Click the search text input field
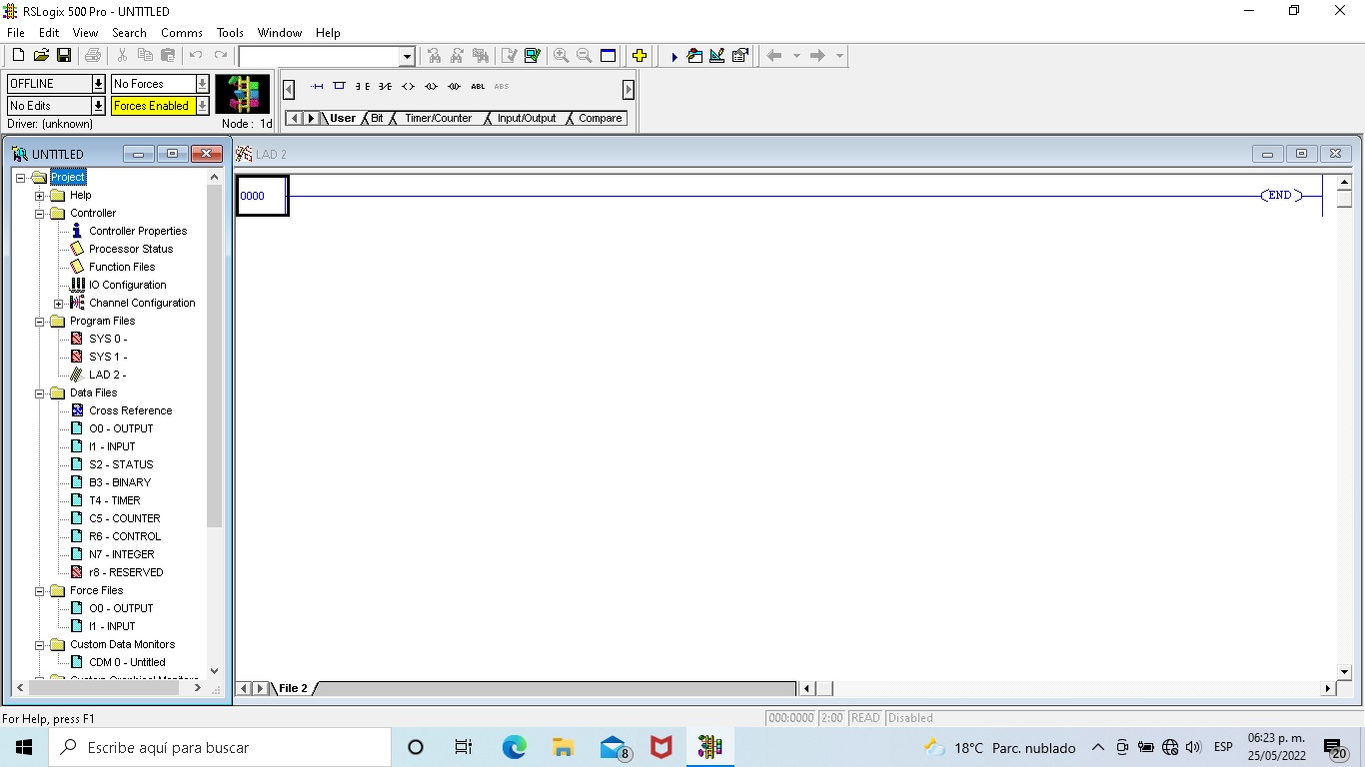 (x=320, y=57)
